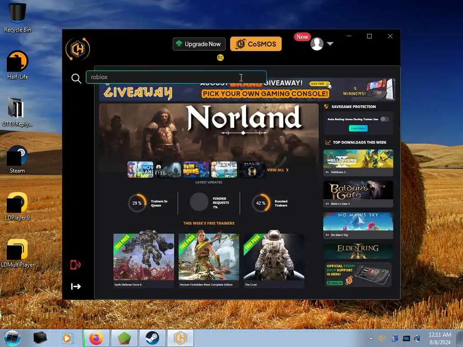The width and height of the screenshot is (463, 347).
Task: Open the Tiny Rogues latest update thumbnail
Action: [x=196, y=169]
